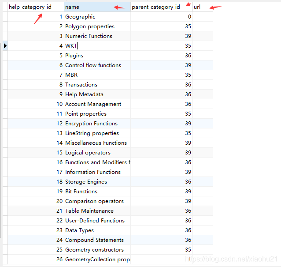Click the 'GeometryCollection prop' cell
The width and height of the screenshot is (281, 267).
[x=97, y=259]
